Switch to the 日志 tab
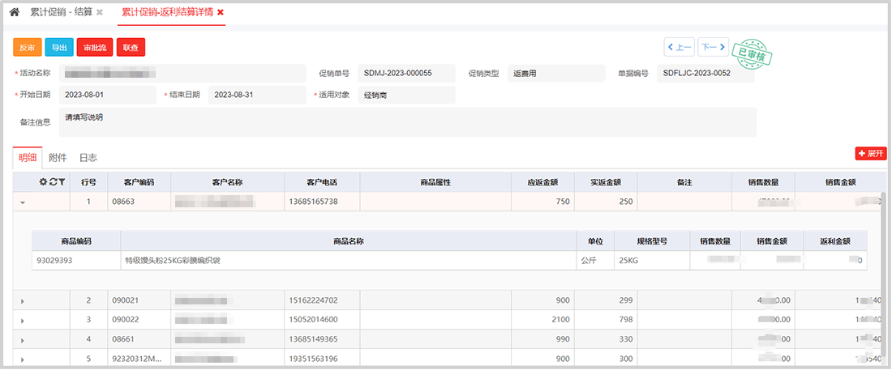892x370 pixels. 88,158
